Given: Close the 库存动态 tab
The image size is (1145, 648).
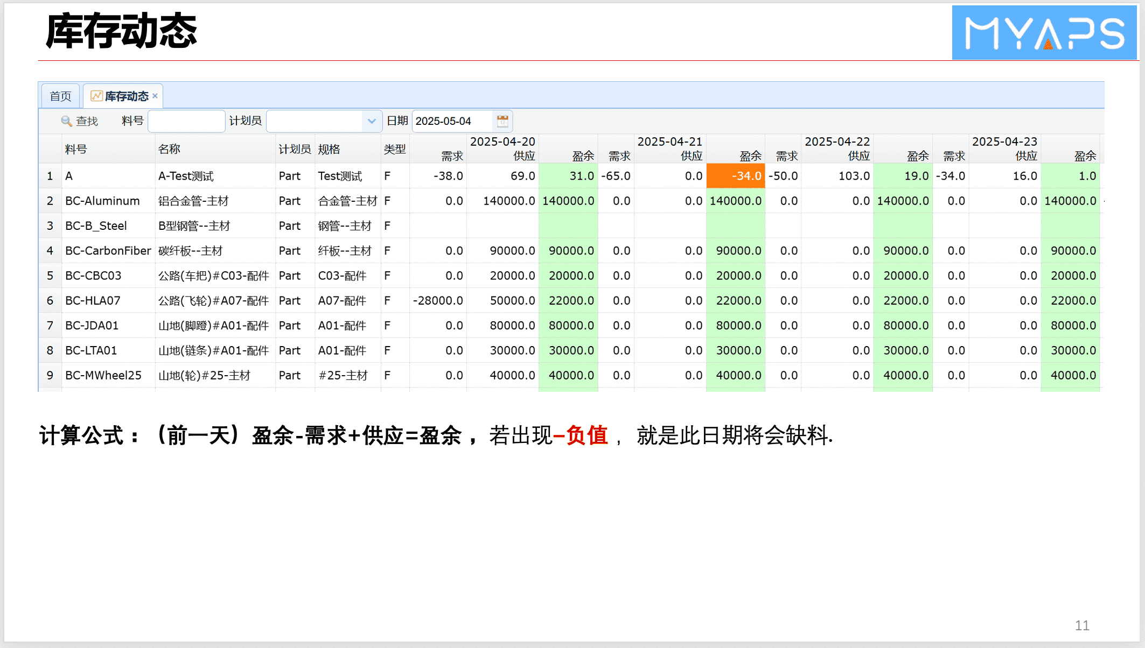Looking at the screenshot, I should click(155, 96).
